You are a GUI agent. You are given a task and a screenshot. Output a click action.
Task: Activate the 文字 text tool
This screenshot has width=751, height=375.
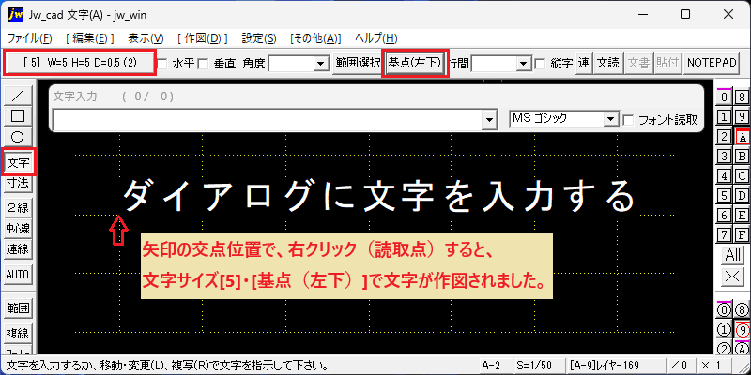[18, 163]
